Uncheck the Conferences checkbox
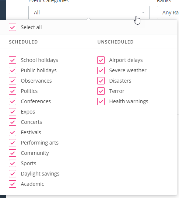This screenshot has width=179, height=198. click(x=13, y=101)
